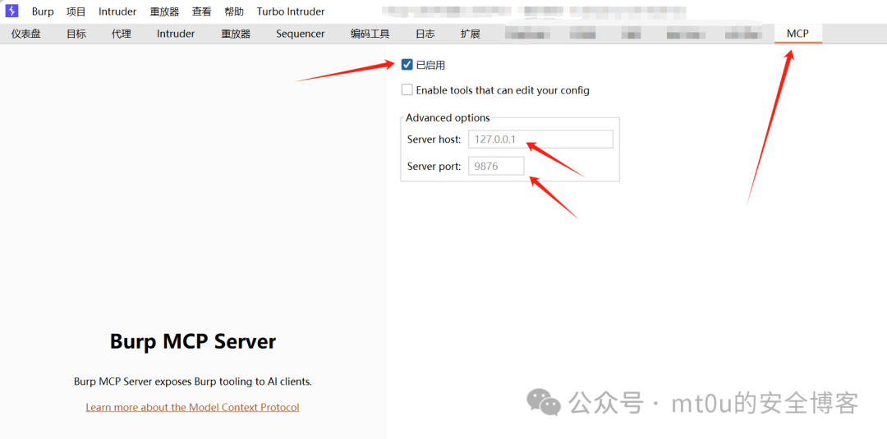Open the 重放器 menu in menu bar

164,11
